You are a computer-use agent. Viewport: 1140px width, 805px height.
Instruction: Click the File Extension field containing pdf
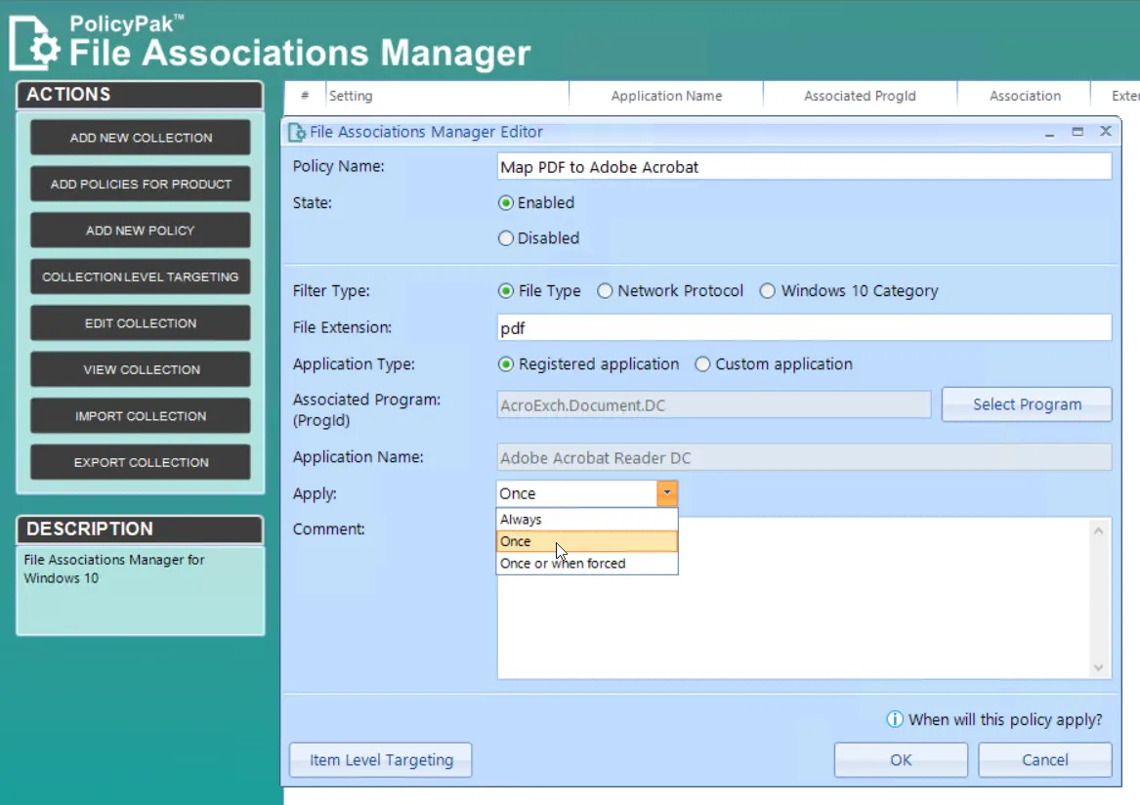pos(804,328)
